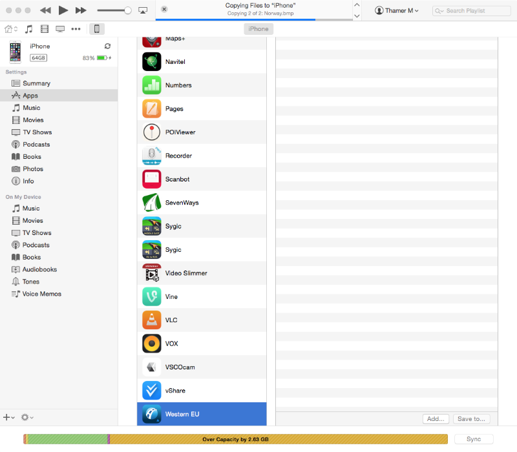Show next status with down chevron
The image size is (517, 452).
click(357, 15)
